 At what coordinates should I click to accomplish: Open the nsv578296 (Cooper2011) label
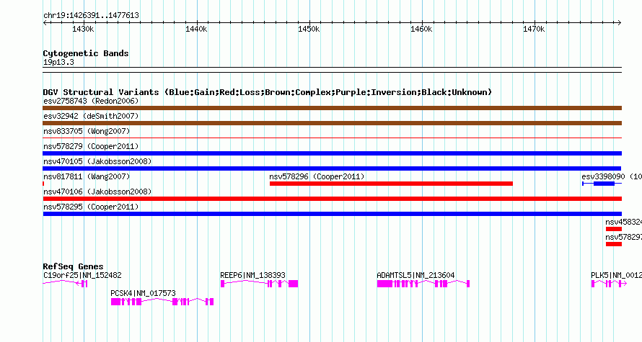point(317,176)
